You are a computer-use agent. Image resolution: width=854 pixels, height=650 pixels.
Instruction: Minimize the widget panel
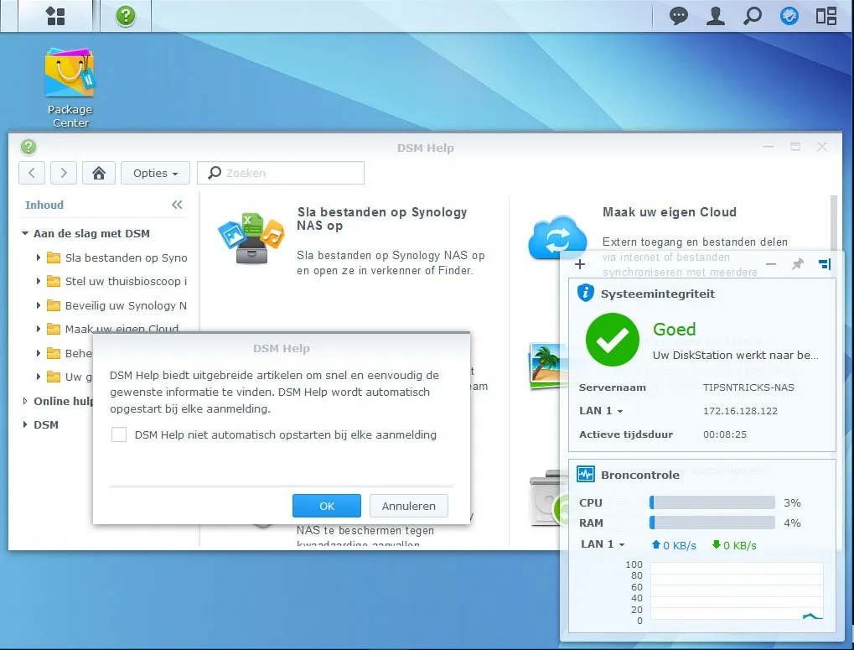(x=771, y=264)
